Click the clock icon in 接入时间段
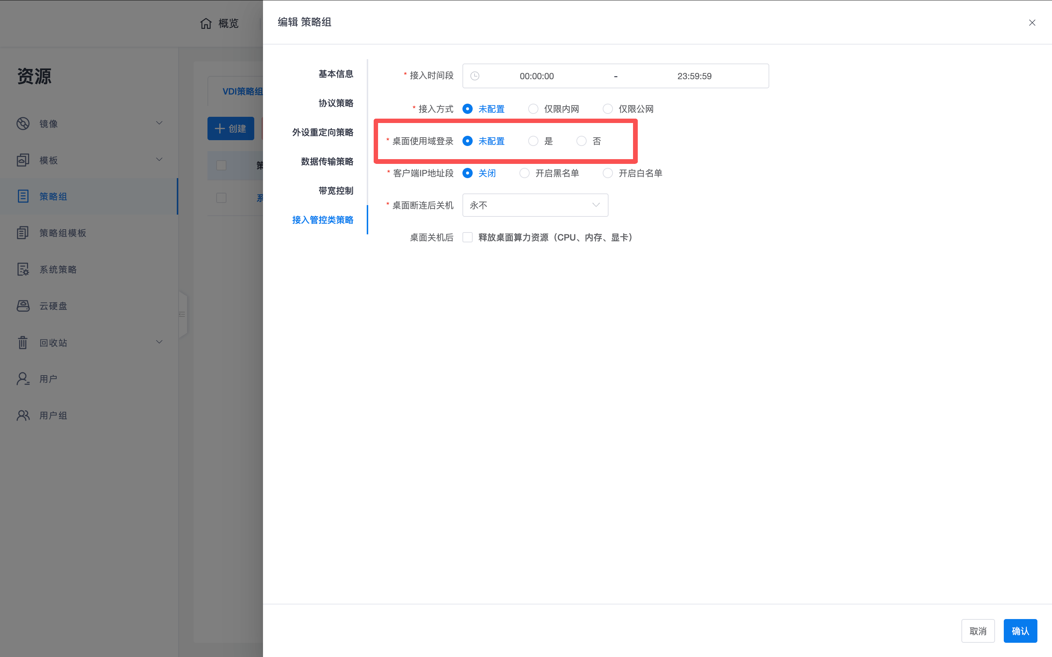 [x=474, y=76]
